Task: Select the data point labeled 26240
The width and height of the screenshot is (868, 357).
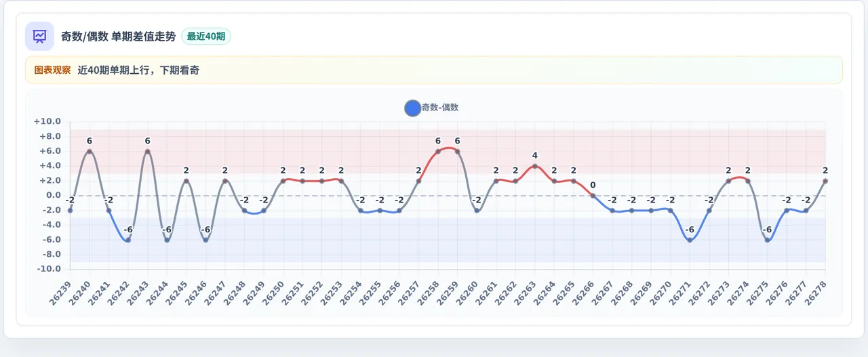Action: tap(90, 151)
